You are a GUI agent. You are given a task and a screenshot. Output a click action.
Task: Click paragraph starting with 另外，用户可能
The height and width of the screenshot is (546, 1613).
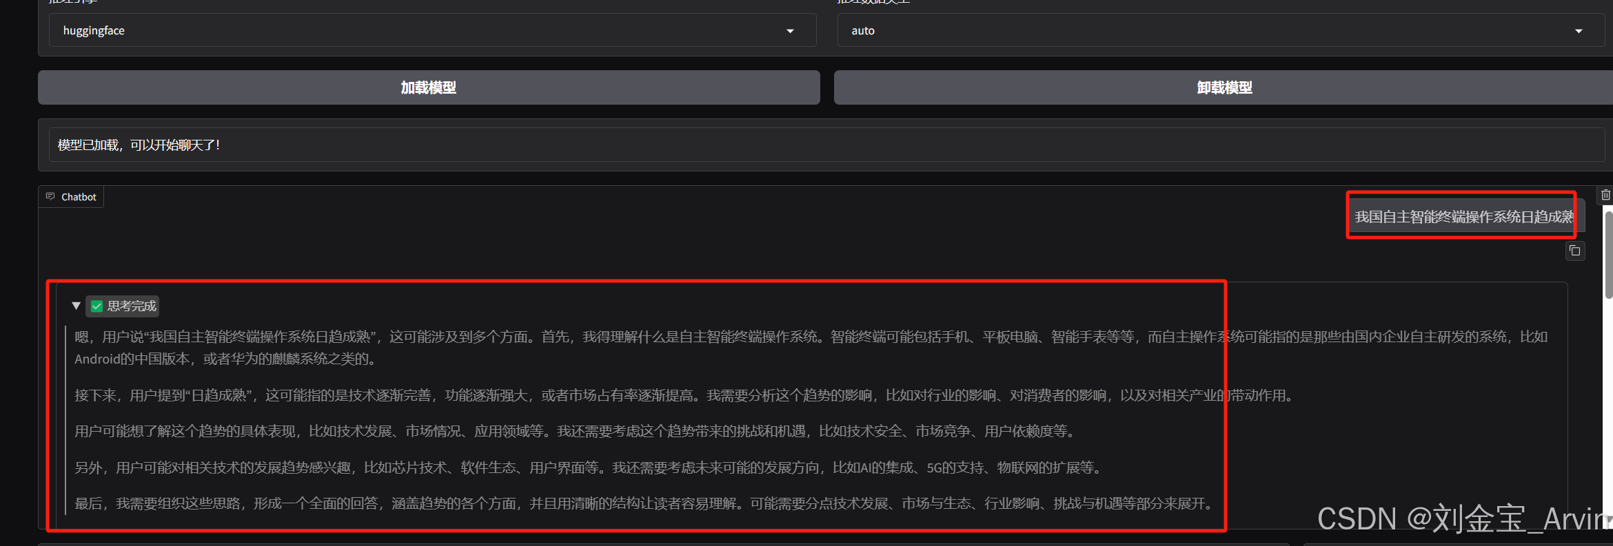pos(589,468)
